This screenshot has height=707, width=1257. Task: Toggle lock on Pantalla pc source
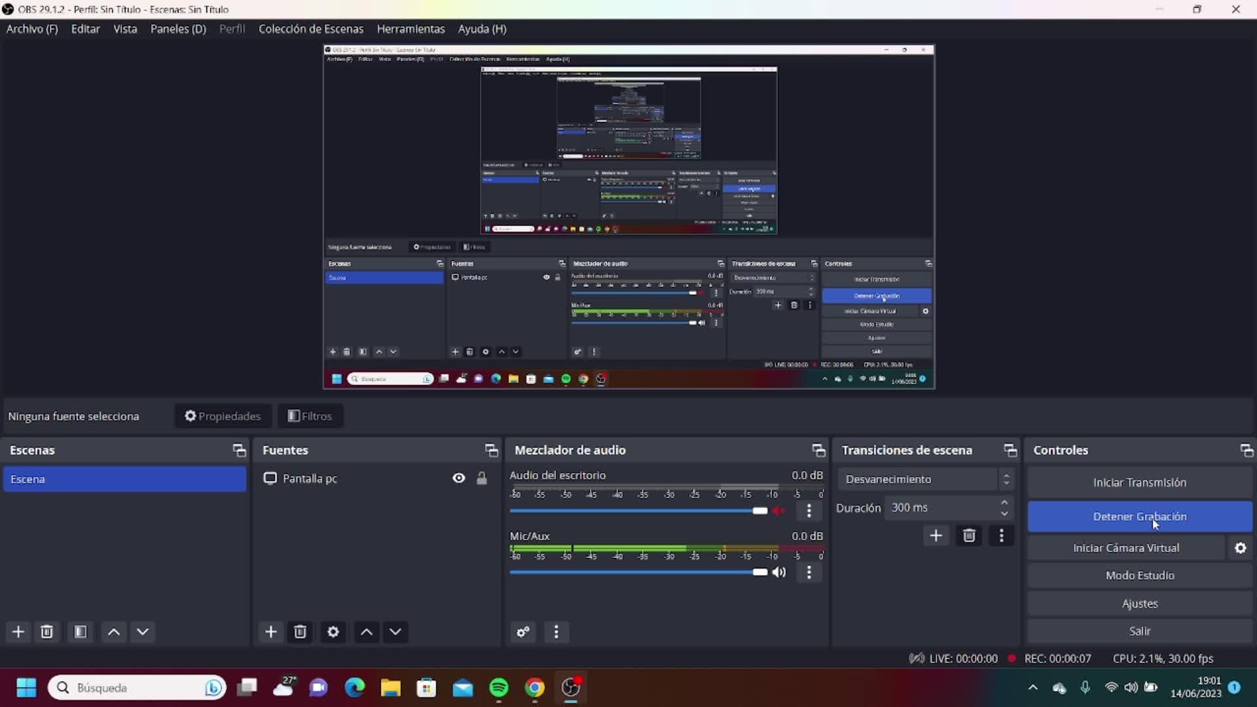click(482, 479)
